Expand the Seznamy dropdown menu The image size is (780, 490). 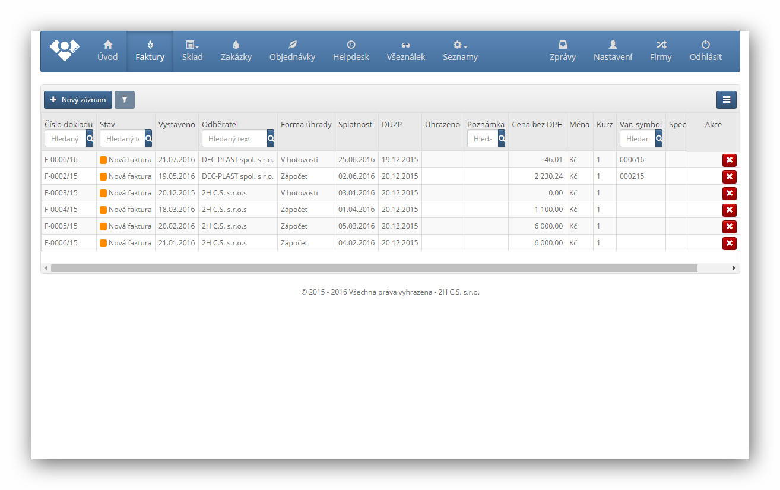click(460, 51)
